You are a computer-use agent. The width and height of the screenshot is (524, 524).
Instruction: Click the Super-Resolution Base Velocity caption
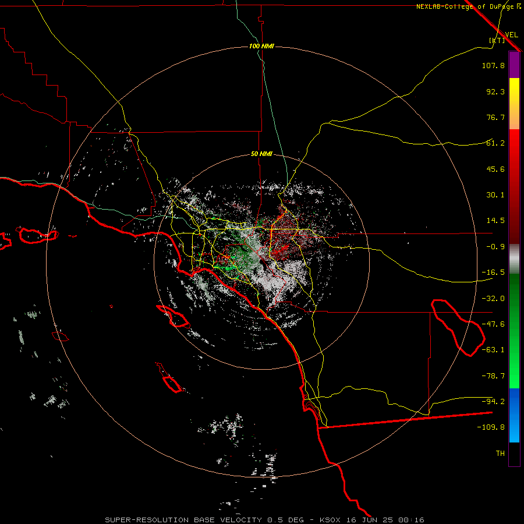click(265, 520)
